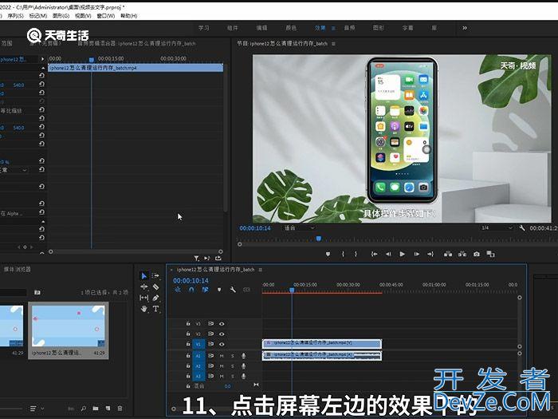Screen dimensions: 558x419
Task: Select the Razor tool
Action: 156,287
